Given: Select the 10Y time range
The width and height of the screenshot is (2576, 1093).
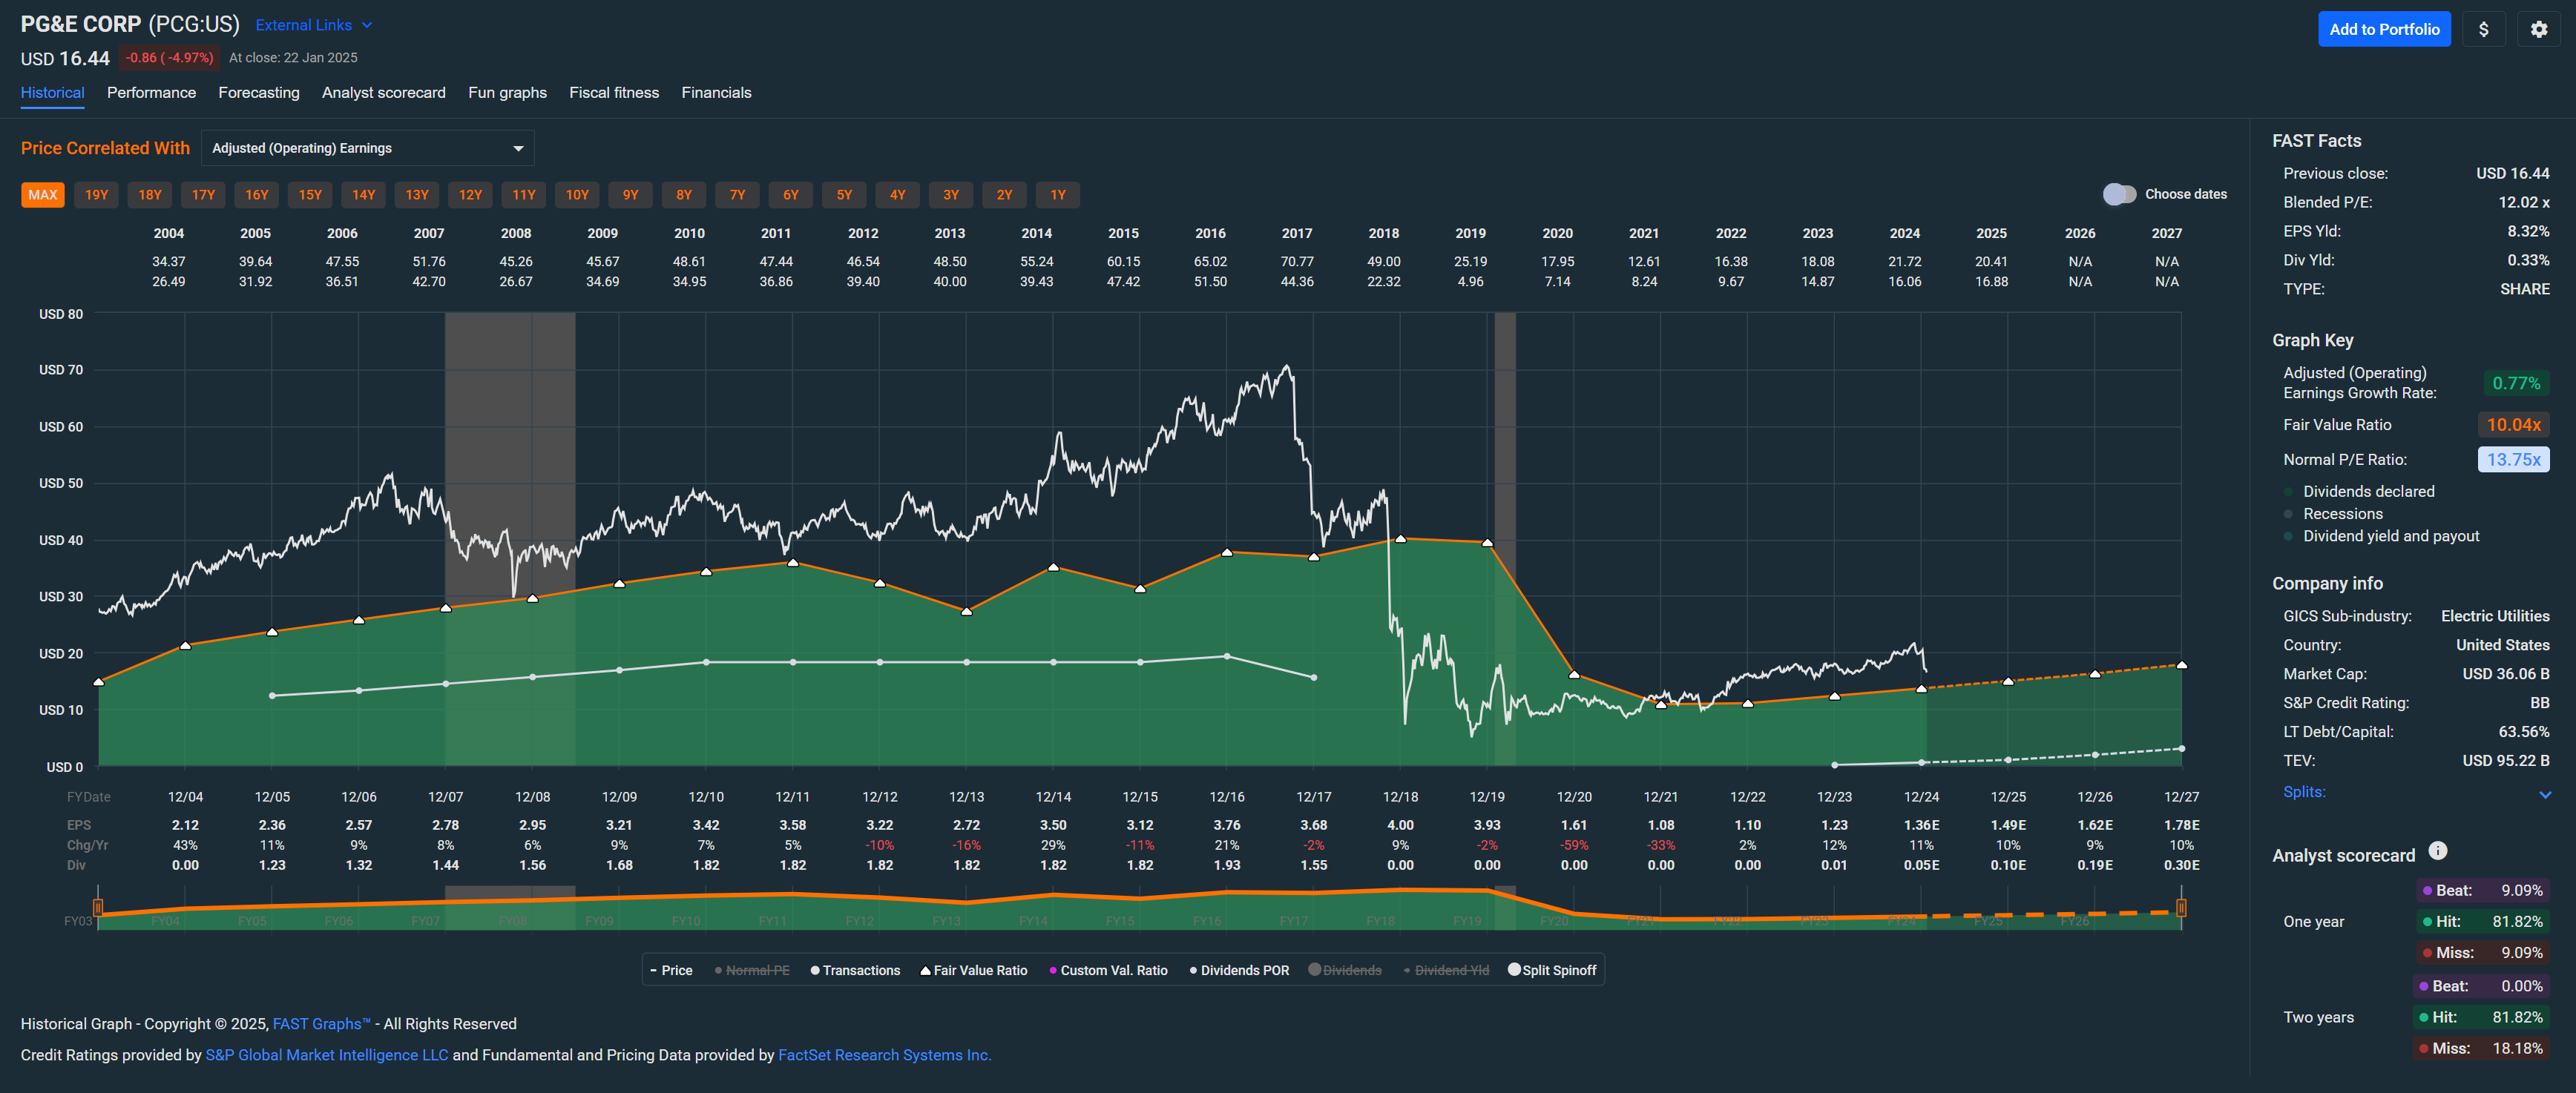Looking at the screenshot, I should [577, 195].
